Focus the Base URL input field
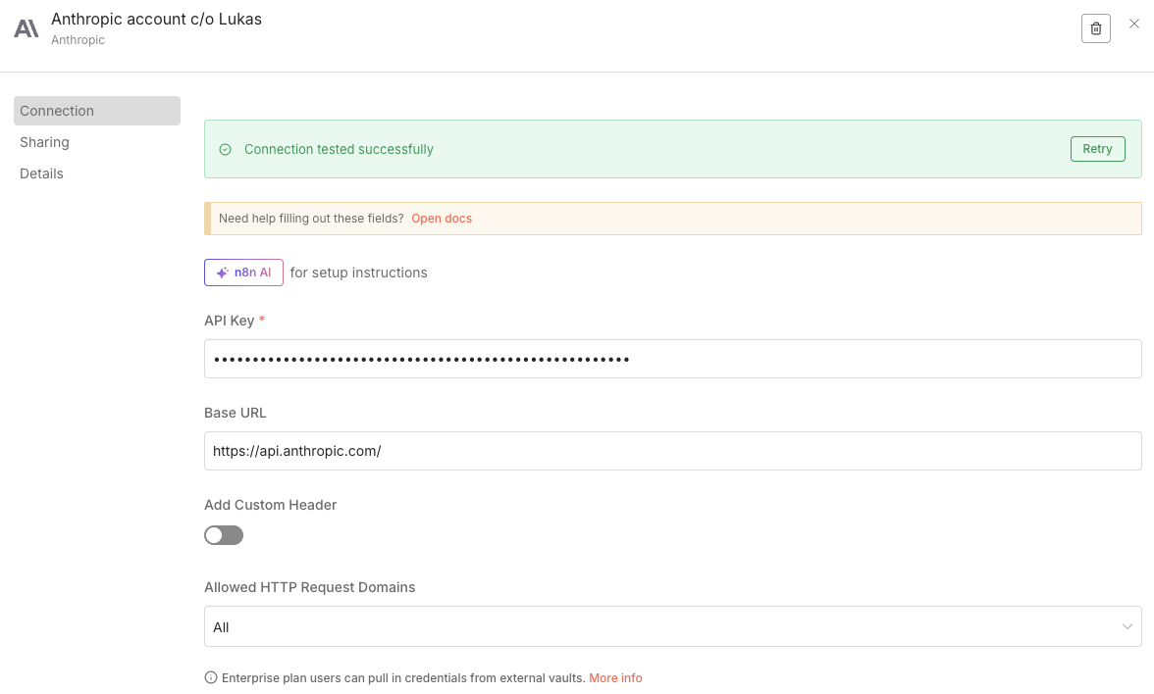Screen dimensions: 1154x694 coord(672,451)
